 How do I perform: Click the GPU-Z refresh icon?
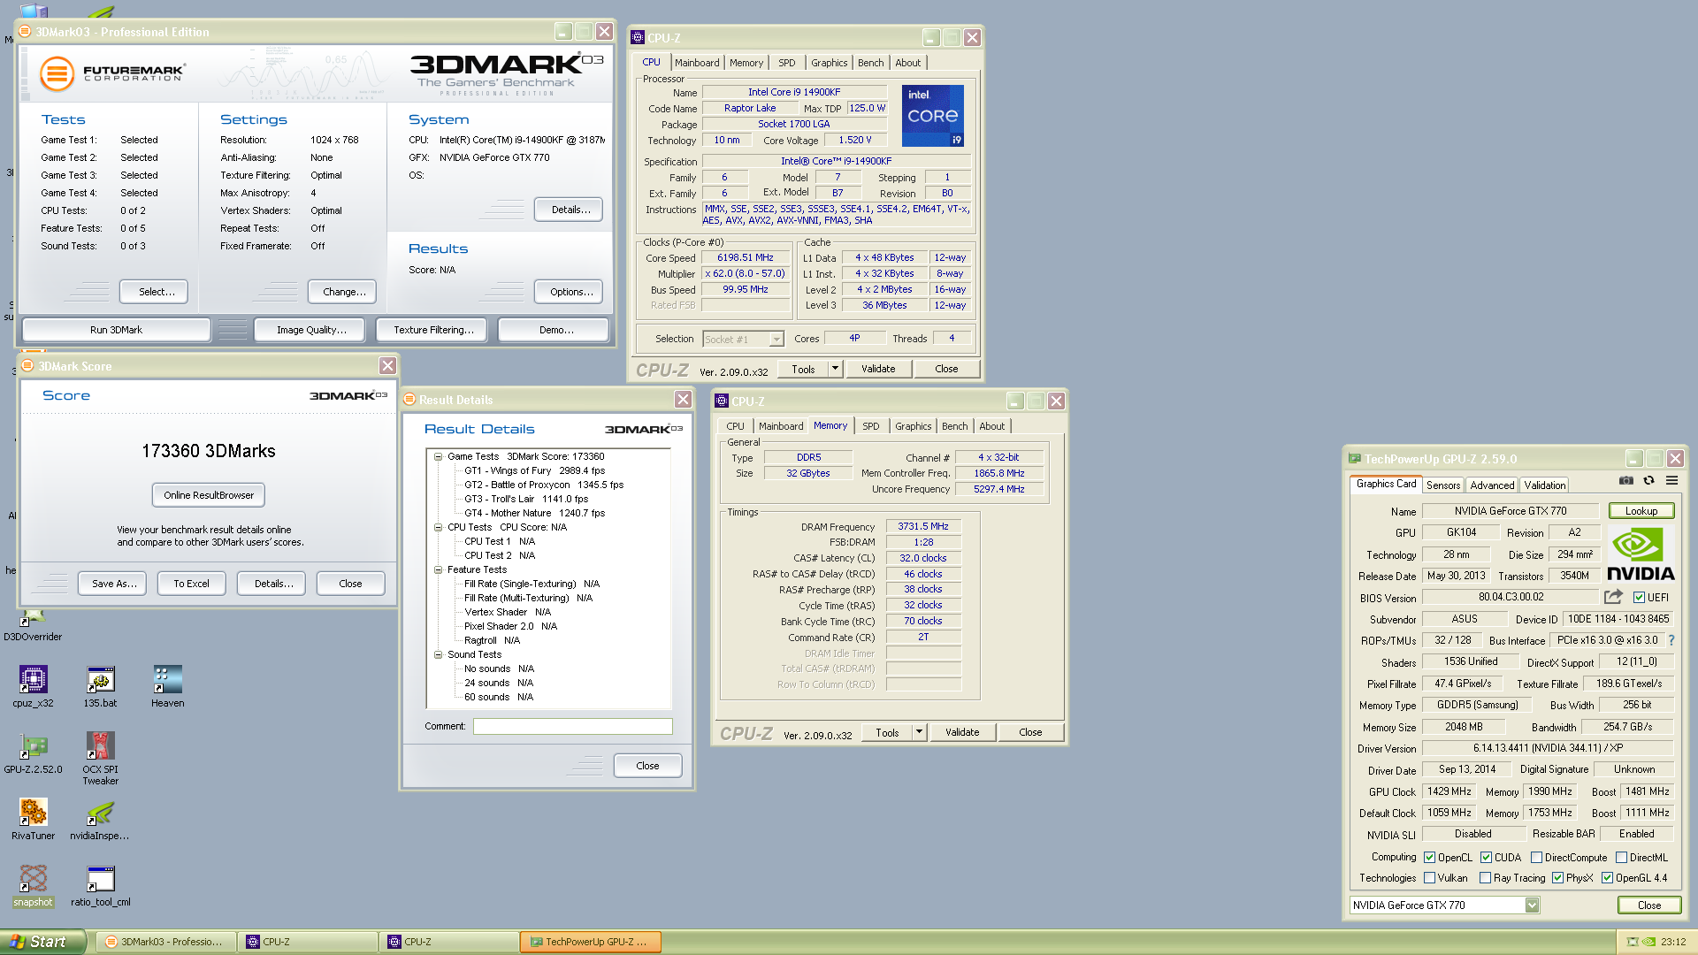click(1648, 480)
